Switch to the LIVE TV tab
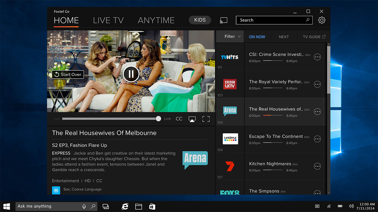This screenshot has width=378, height=212. (108, 20)
